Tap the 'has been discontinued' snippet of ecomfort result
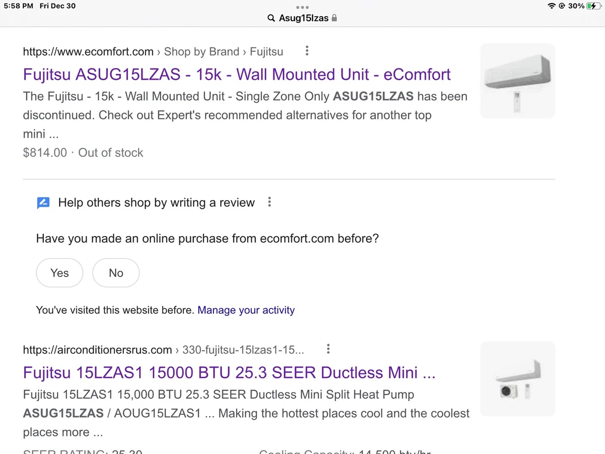The width and height of the screenshot is (605, 454). tap(245, 105)
